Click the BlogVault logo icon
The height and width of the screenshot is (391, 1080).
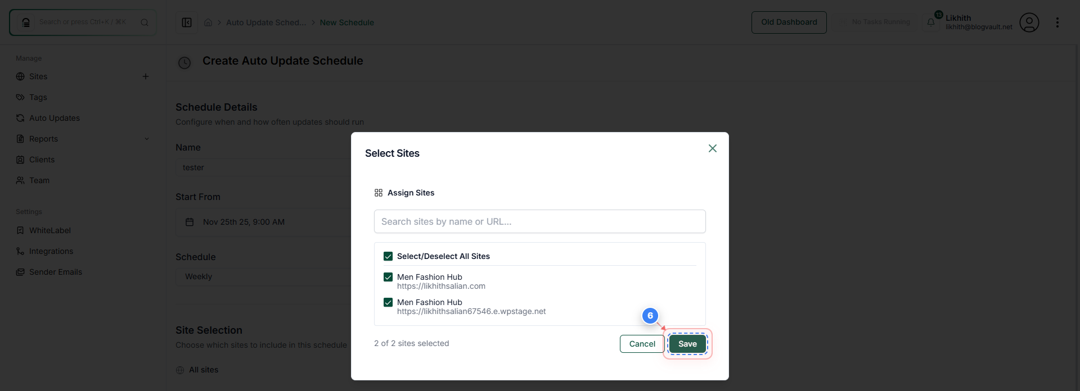[26, 22]
